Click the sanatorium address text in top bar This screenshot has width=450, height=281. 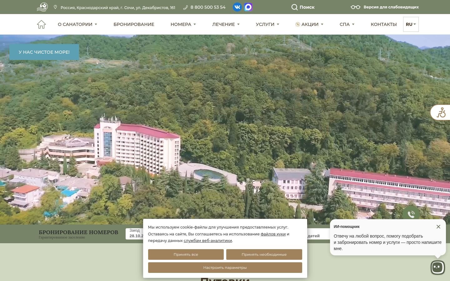tap(118, 7)
